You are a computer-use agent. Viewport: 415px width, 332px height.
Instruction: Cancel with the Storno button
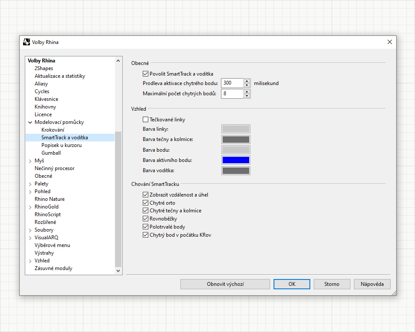[332, 284]
